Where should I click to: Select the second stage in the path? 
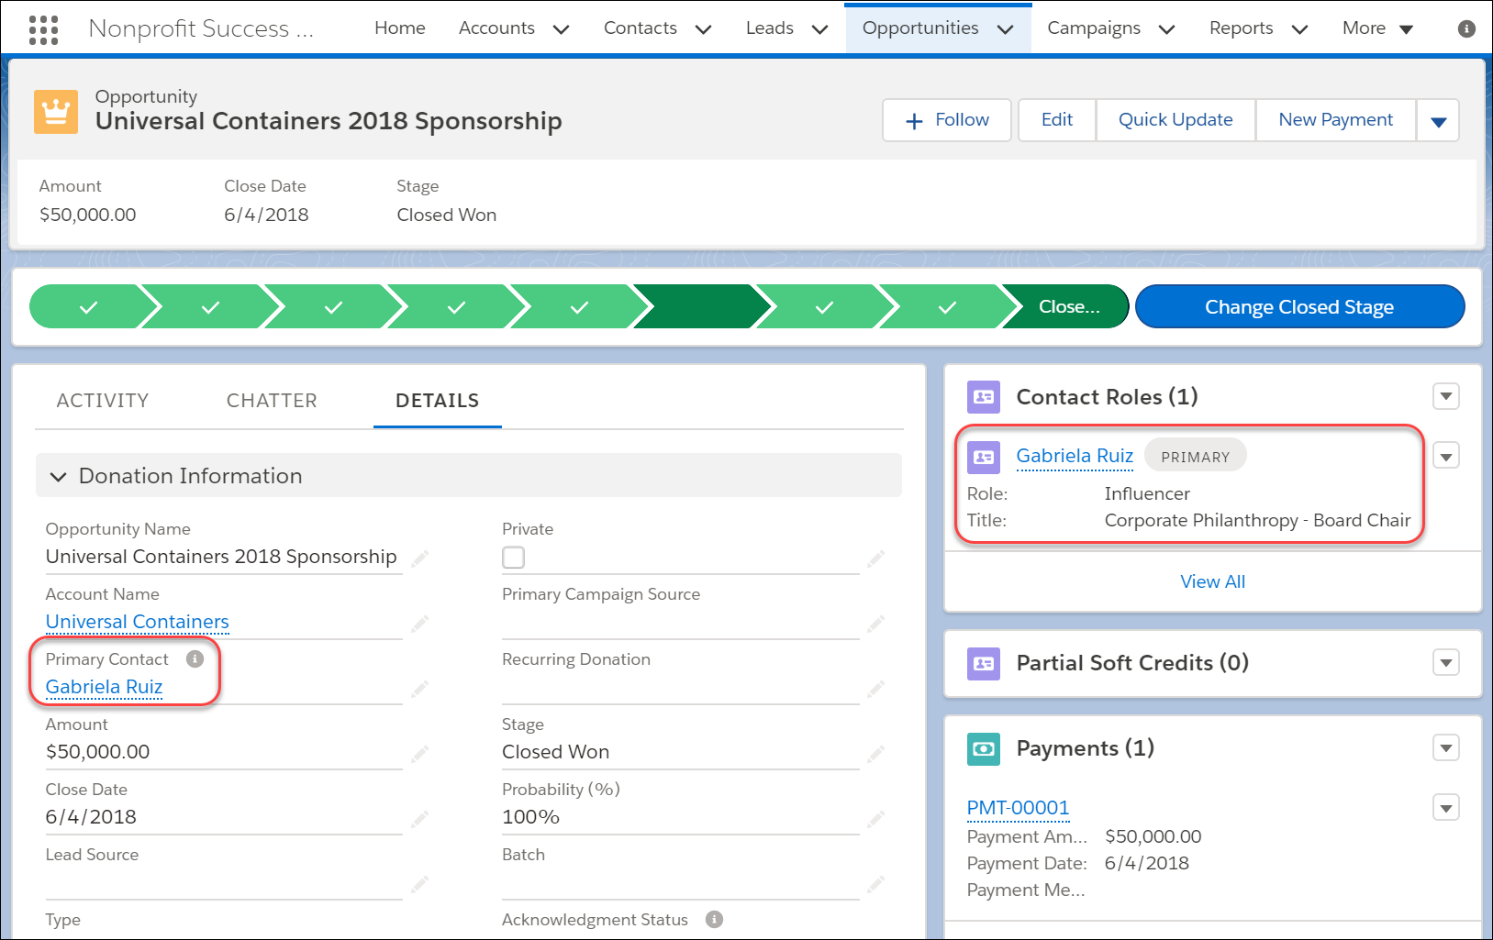[x=210, y=306]
